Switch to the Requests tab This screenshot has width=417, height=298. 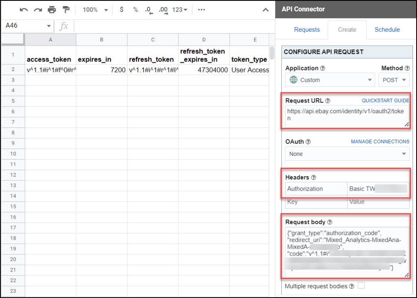pyautogui.click(x=307, y=29)
